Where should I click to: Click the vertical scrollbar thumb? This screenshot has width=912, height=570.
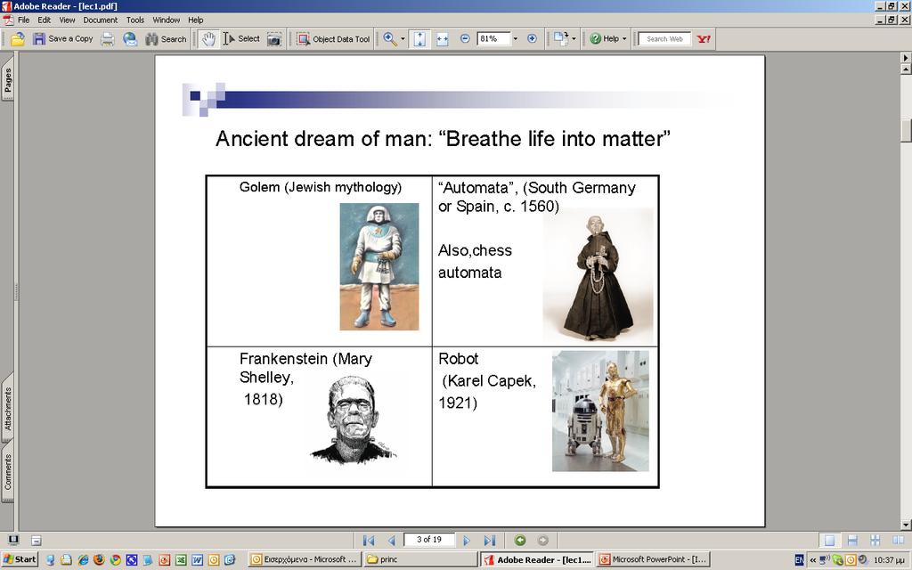coord(906,130)
